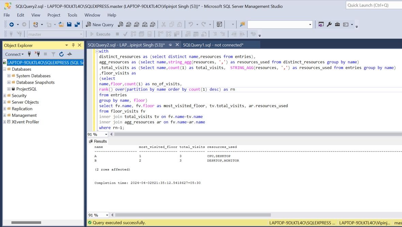
Task: Click the Refresh icon in Object Explorer
Action: coord(61,54)
